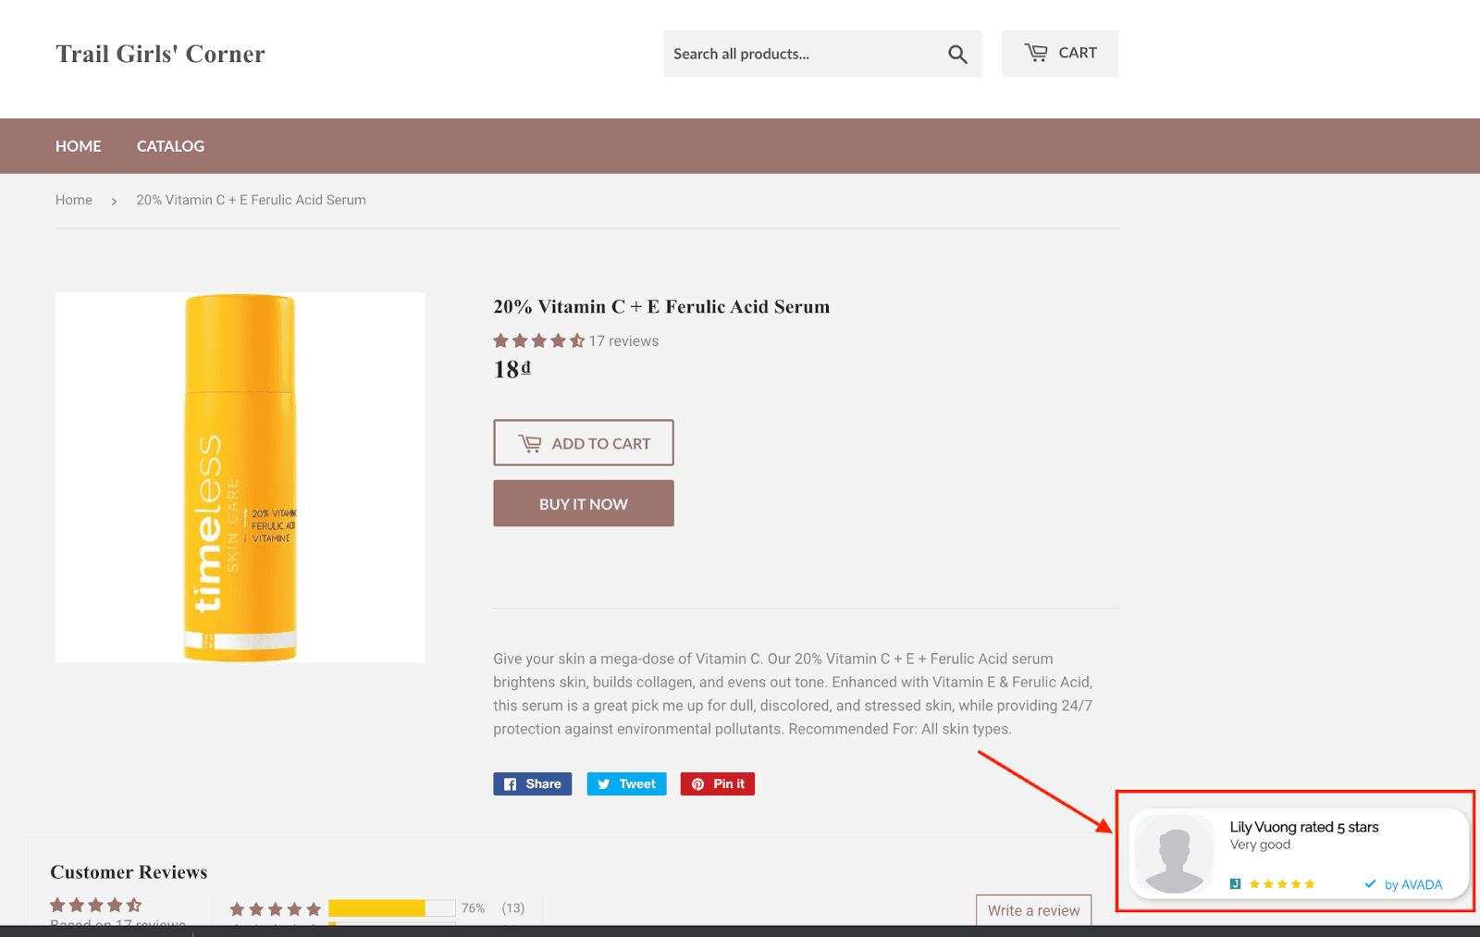Type in the Search all products field
Viewport: 1480px width, 937px height.
point(800,55)
